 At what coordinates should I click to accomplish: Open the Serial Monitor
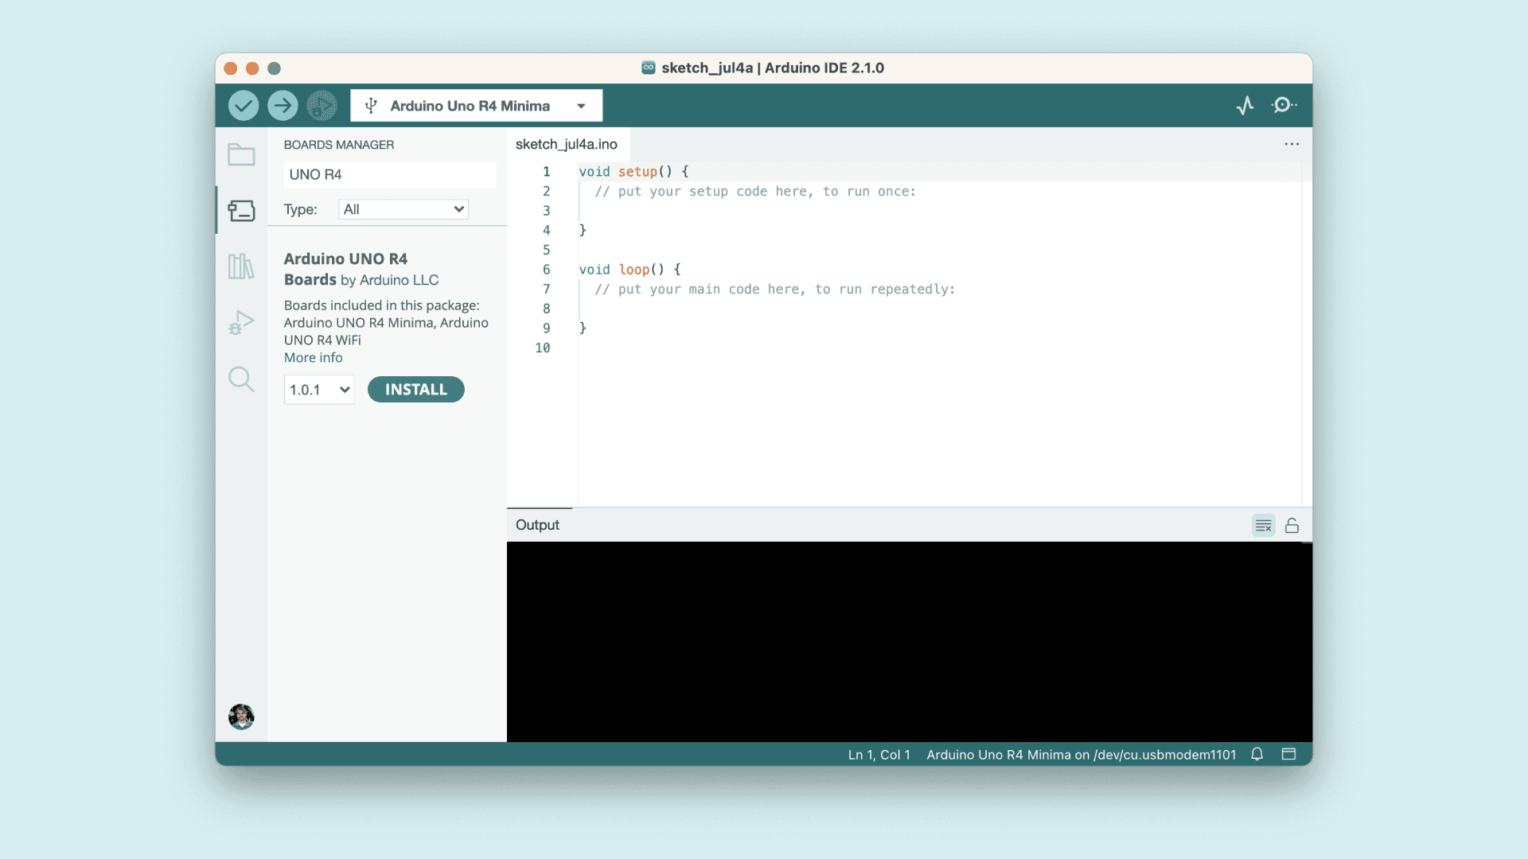click(1284, 106)
